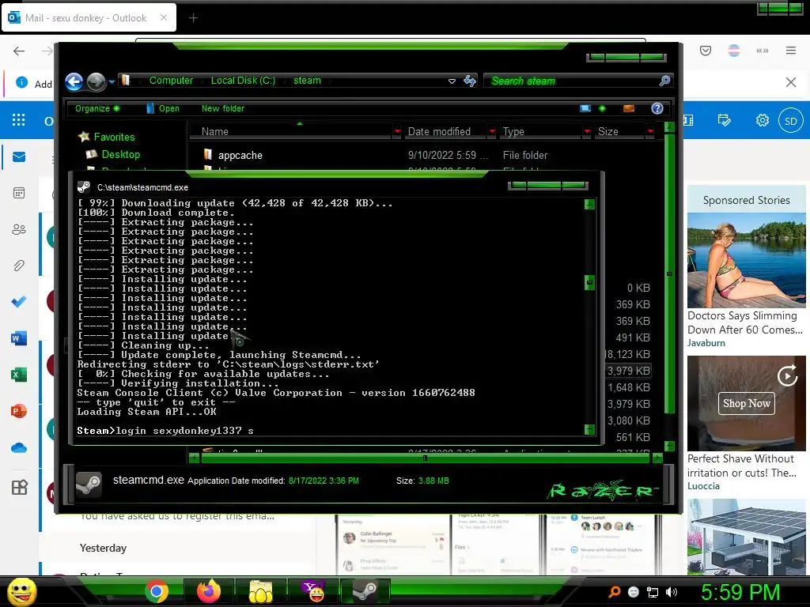Image resolution: width=810 pixels, height=607 pixels.
Task: Open the SD account avatar menu
Action: pyautogui.click(x=790, y=121)
